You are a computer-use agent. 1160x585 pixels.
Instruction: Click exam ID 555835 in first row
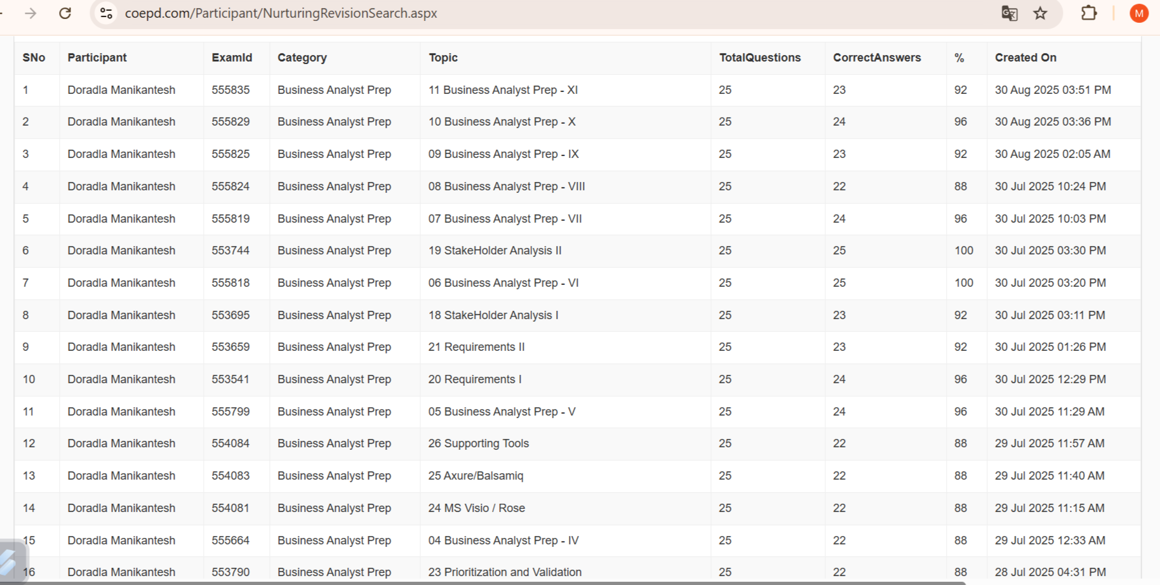pos(230,90)
